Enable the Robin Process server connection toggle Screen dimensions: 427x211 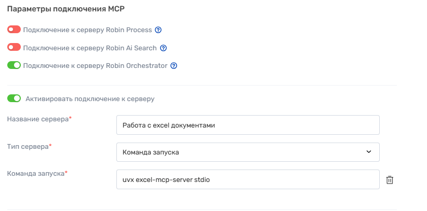tap(14, 30)
